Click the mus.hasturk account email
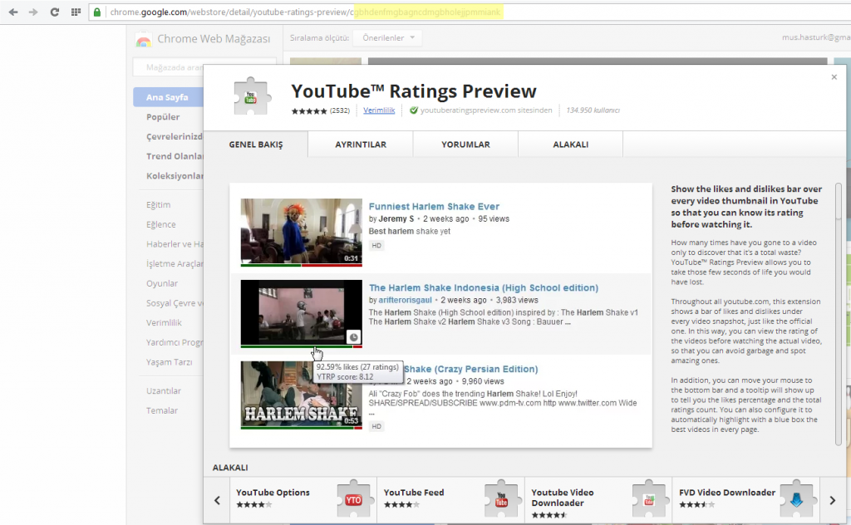The width and height of the screenshot is (851, 525). 816,37
